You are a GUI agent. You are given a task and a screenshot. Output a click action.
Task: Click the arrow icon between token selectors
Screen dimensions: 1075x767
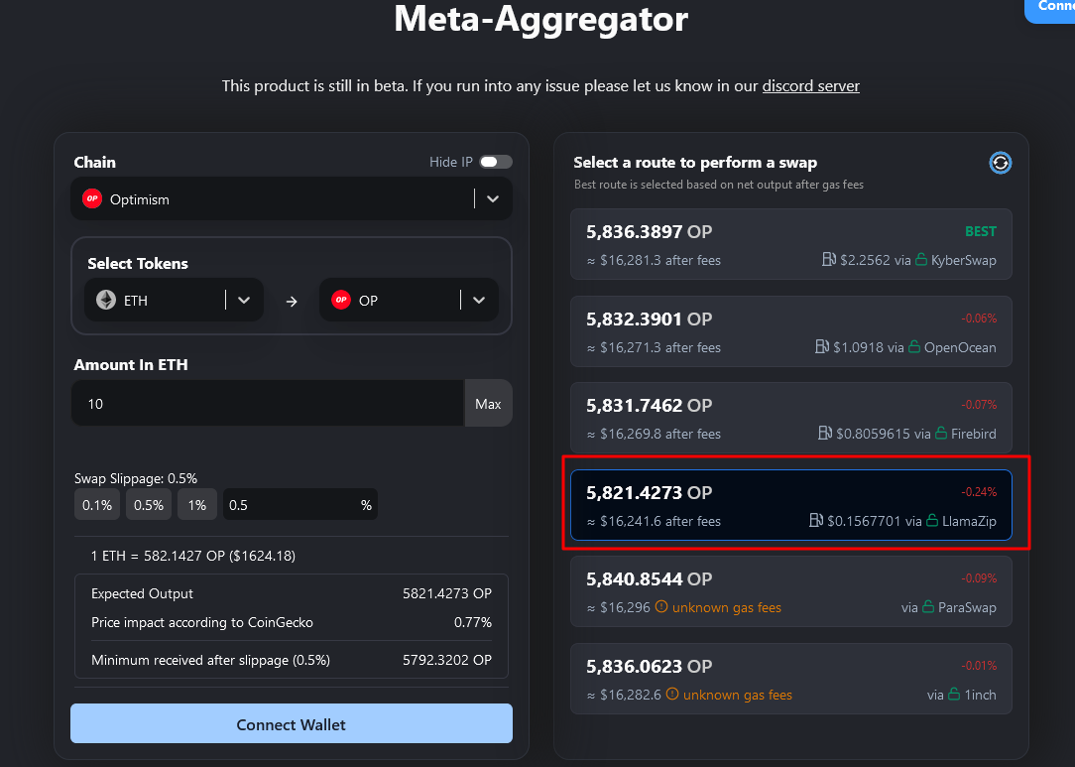coord(291,300)
